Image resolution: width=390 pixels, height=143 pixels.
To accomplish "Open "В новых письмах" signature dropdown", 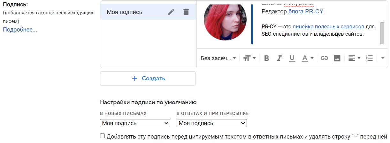I will point(135,123).
